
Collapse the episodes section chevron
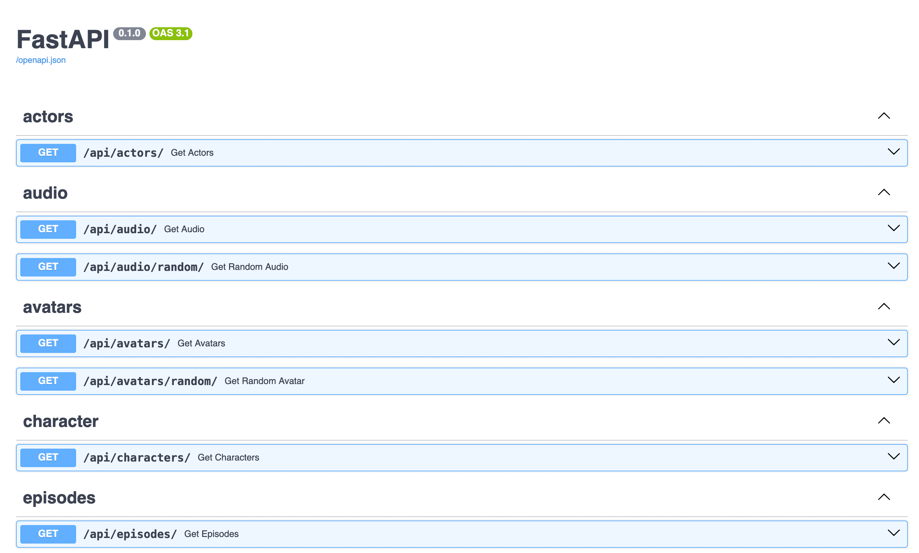pyautogui.click(x=884, y=497)
